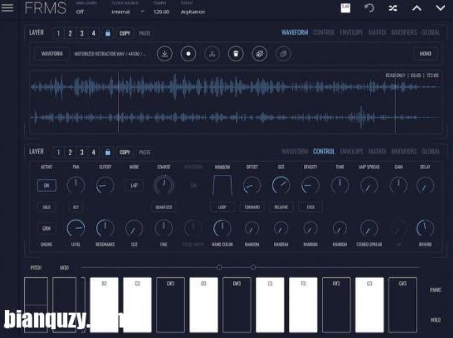
Task: Open MATRIX tab in the top panel
Action: coord(377,33)
